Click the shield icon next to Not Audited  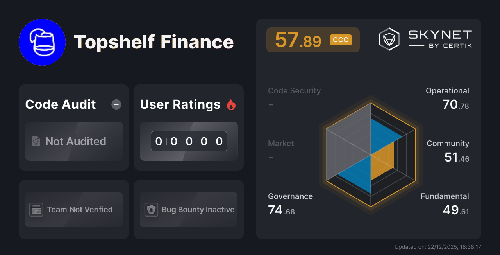(36, 142)
